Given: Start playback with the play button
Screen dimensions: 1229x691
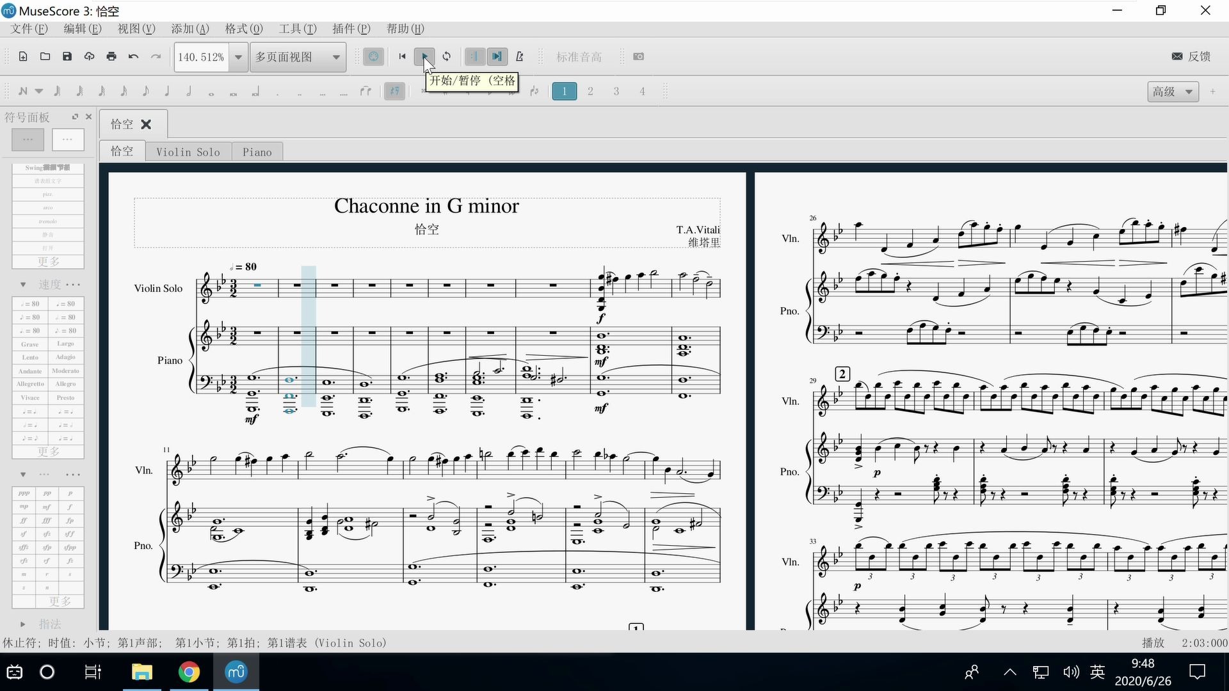Looking at the screenshot, I should click(x=424, y=56).
